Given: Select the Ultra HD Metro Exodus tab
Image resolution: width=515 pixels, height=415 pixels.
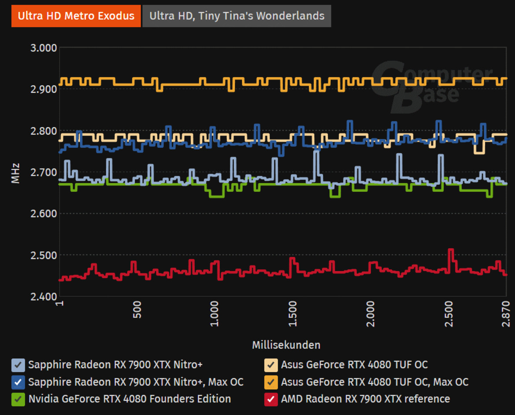Looking at the screenshot, I should point(75,16).
